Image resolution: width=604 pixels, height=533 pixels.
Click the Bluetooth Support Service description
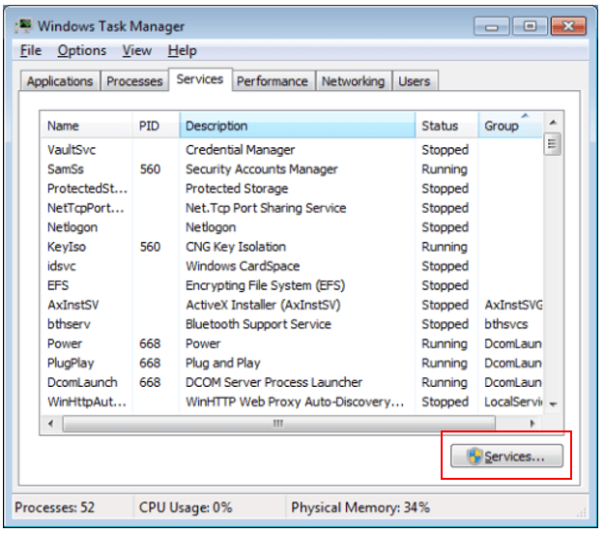tap(258, 324)
